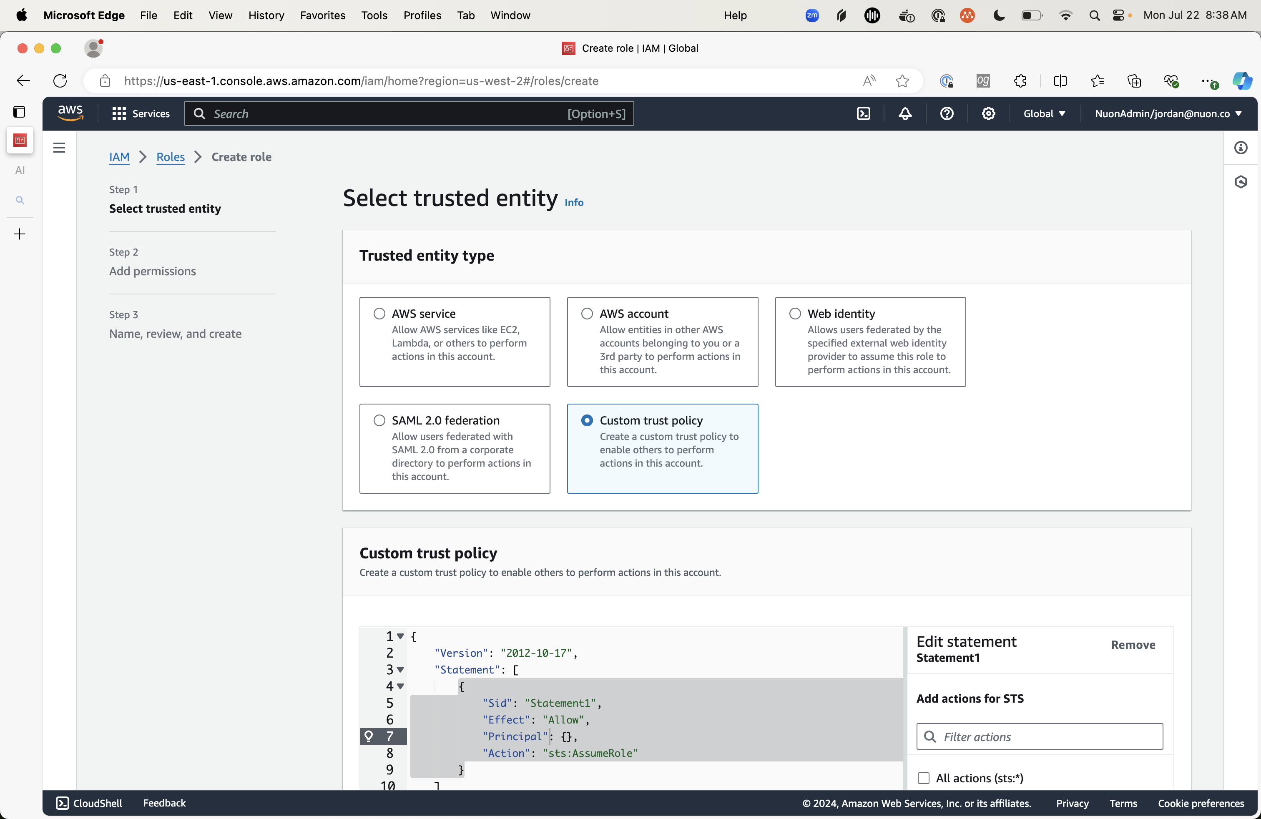Open AWS notifications bell
The image size is (1261, 819).
(x=905, y=114)
